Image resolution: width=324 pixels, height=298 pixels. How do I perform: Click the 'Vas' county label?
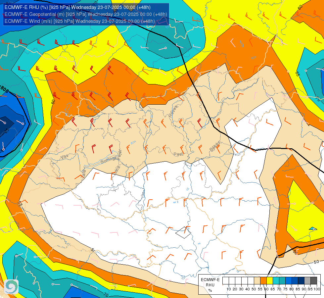[65, 157]
